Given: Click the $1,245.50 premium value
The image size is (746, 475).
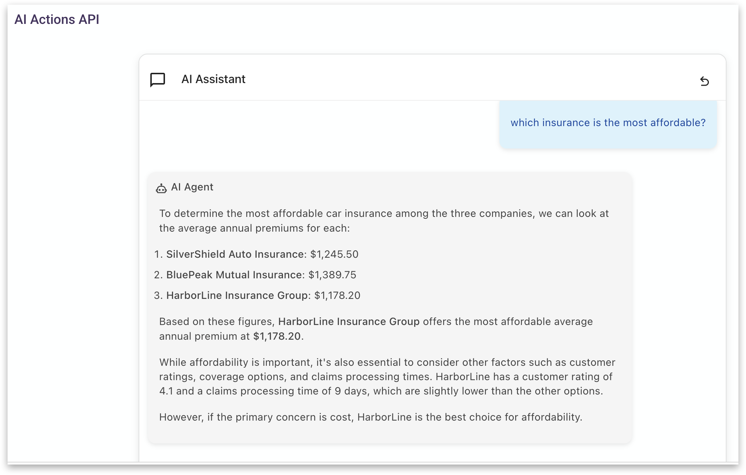Looking at the screenshot, I should (334, 254).
